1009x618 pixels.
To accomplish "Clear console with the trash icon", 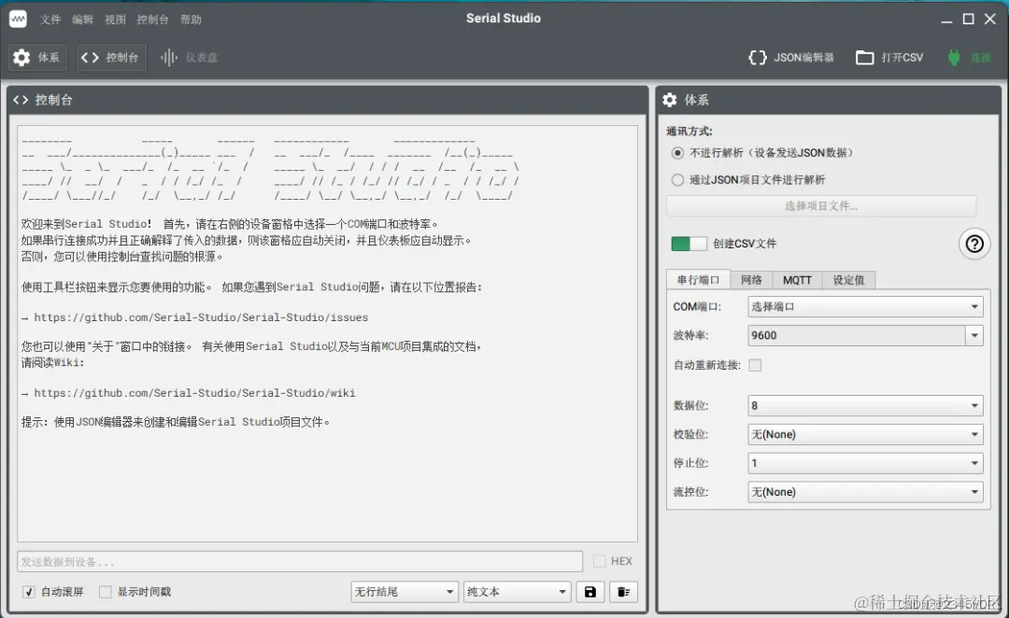I will click(x=623, y=592).
